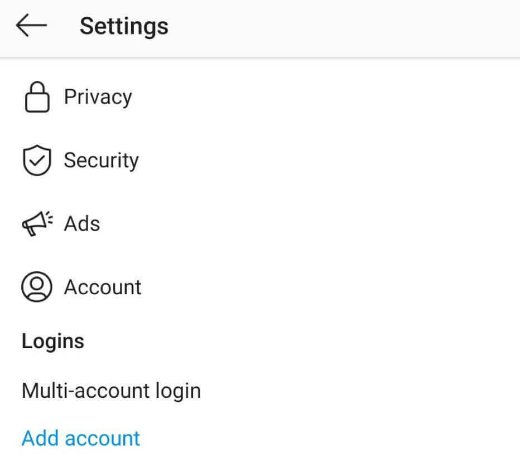Open Account settings

[x=103, y=287]
